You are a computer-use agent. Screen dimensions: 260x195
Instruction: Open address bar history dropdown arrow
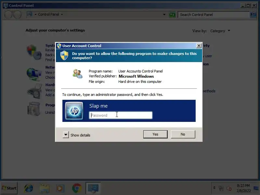pyautogui.click(x=164, y=14)
